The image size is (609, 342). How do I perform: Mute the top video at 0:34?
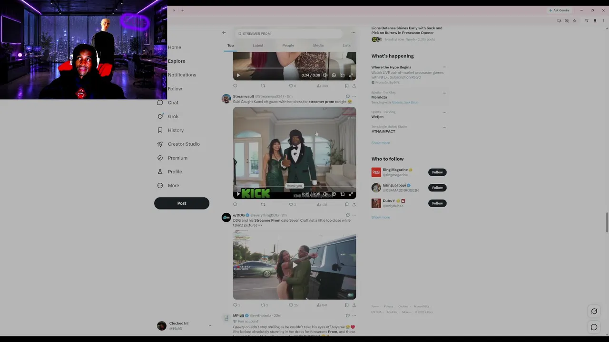point(325,75)
